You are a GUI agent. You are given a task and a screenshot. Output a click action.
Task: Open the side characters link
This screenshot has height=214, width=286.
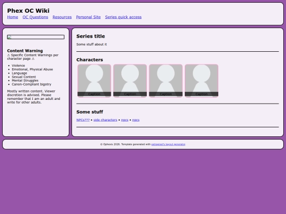pos(105,120)
